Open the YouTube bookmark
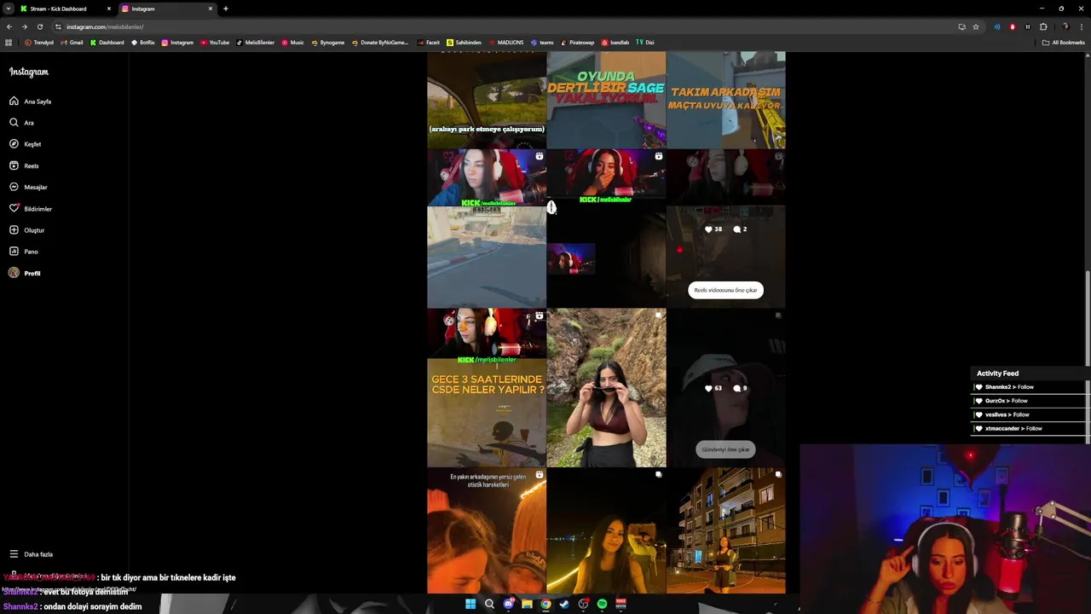1091x614 pixels. tap(215, 42)
